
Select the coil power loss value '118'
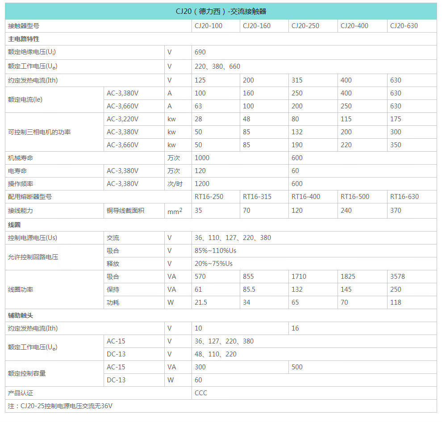[396, 302]
